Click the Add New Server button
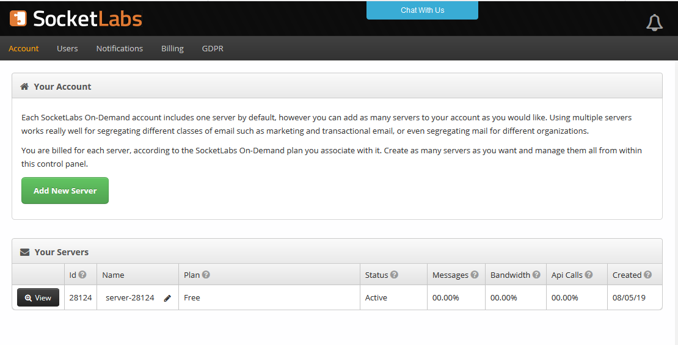Screen dimensions: 678x345 (x=65, y=191)
